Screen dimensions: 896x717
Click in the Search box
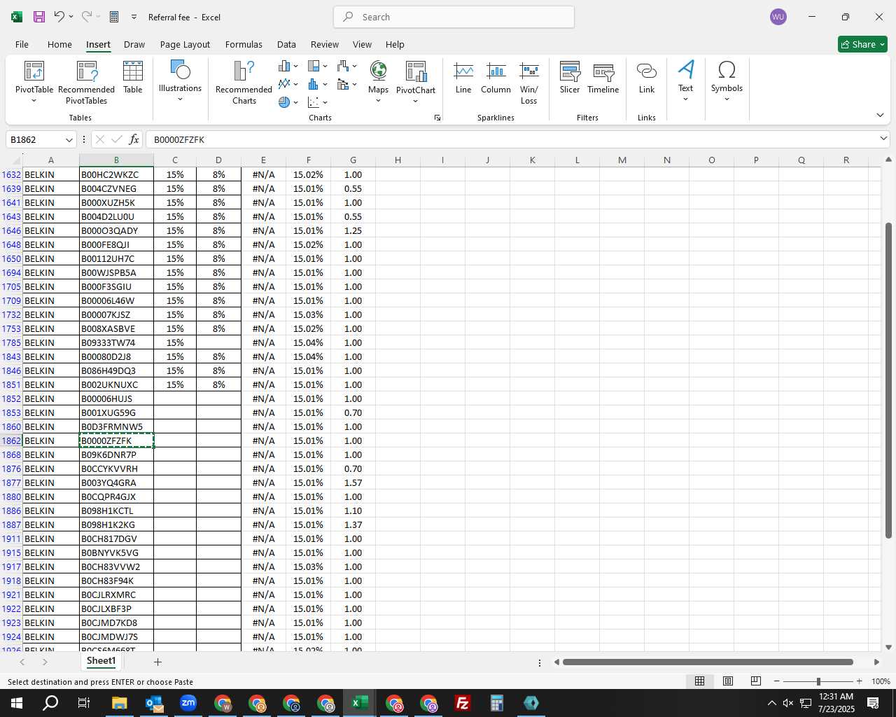[454, 17]
